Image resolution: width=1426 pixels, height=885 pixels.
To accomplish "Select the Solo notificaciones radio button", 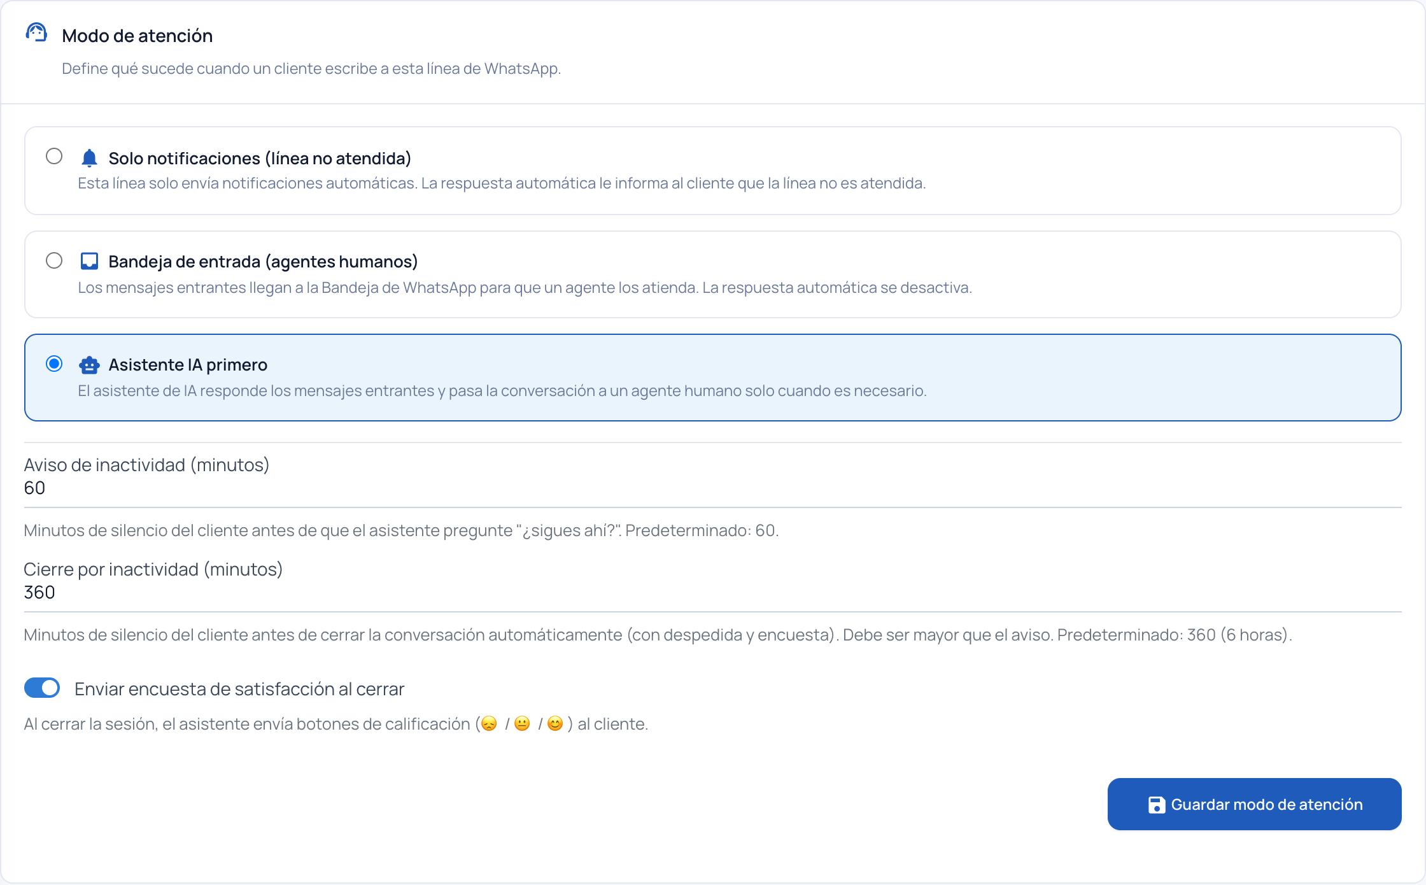I will click(x=54, y=157).
